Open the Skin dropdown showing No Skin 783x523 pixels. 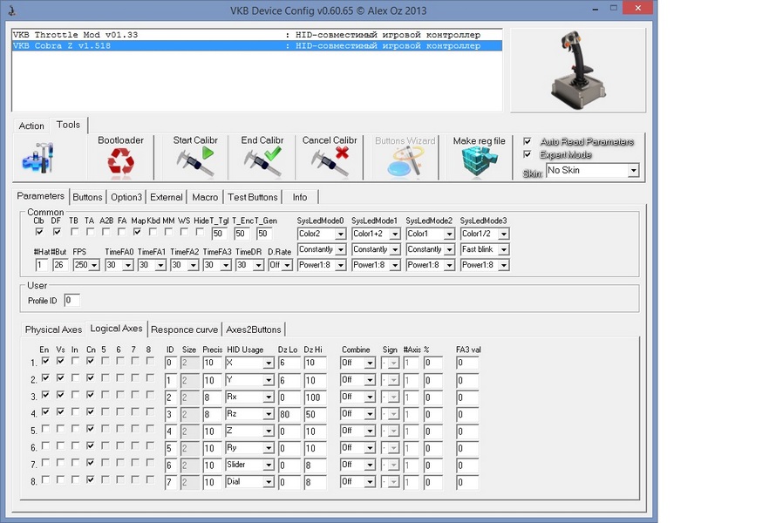(x=592, y=170)
